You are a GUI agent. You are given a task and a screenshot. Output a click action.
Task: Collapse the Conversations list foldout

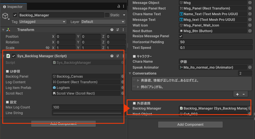pos(130,73)
